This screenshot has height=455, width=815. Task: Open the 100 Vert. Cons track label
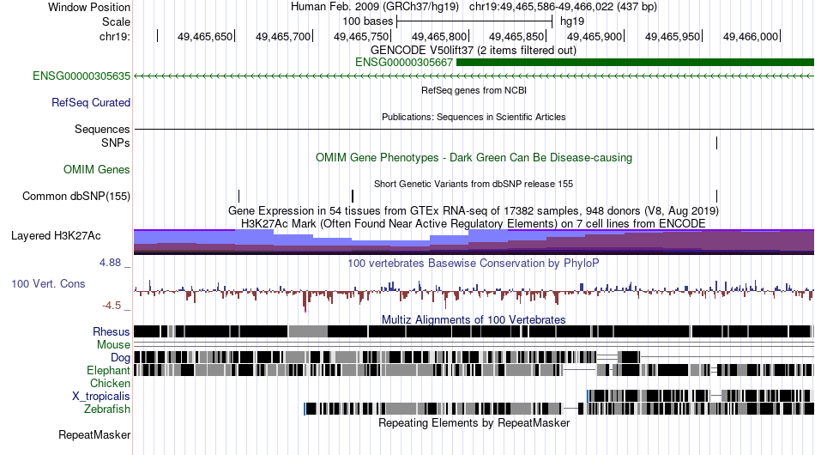pos(48,283)
